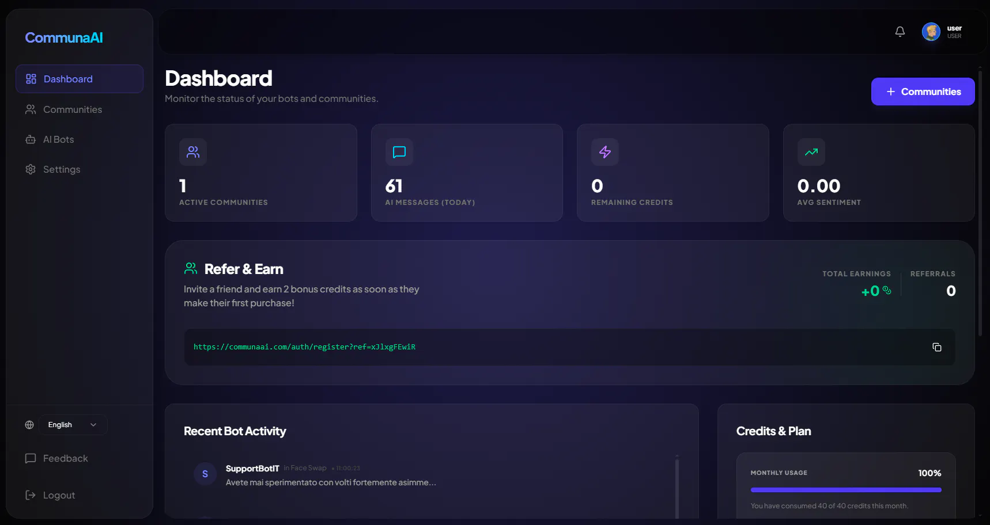Click the Referrals count value
The height and width of the screenshot is (525, 990).
click(x=951, y=291)
